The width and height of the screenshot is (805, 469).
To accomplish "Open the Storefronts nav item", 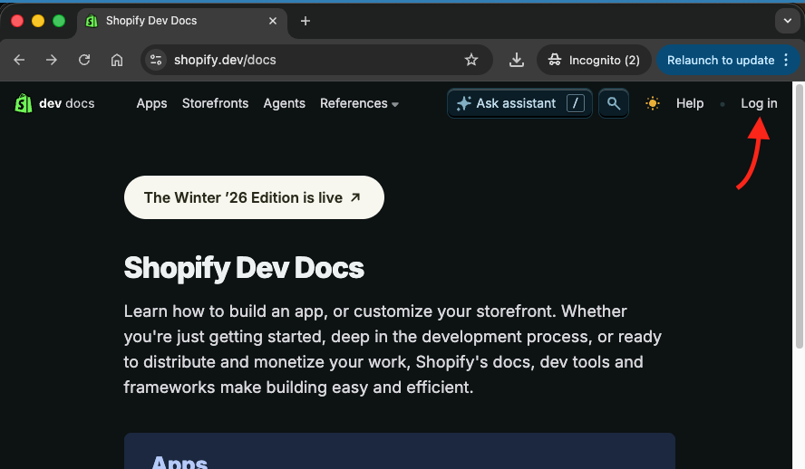I will pyautogui.click(x=215, y=103).
